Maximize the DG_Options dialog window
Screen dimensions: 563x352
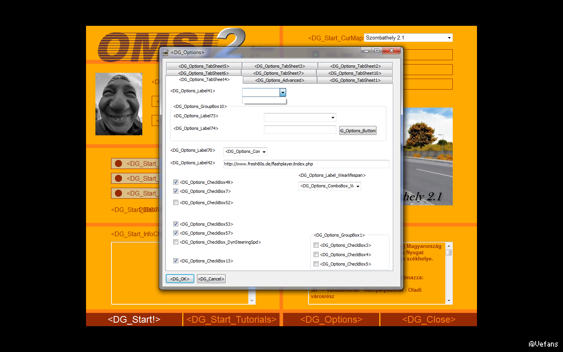[377, 51]
